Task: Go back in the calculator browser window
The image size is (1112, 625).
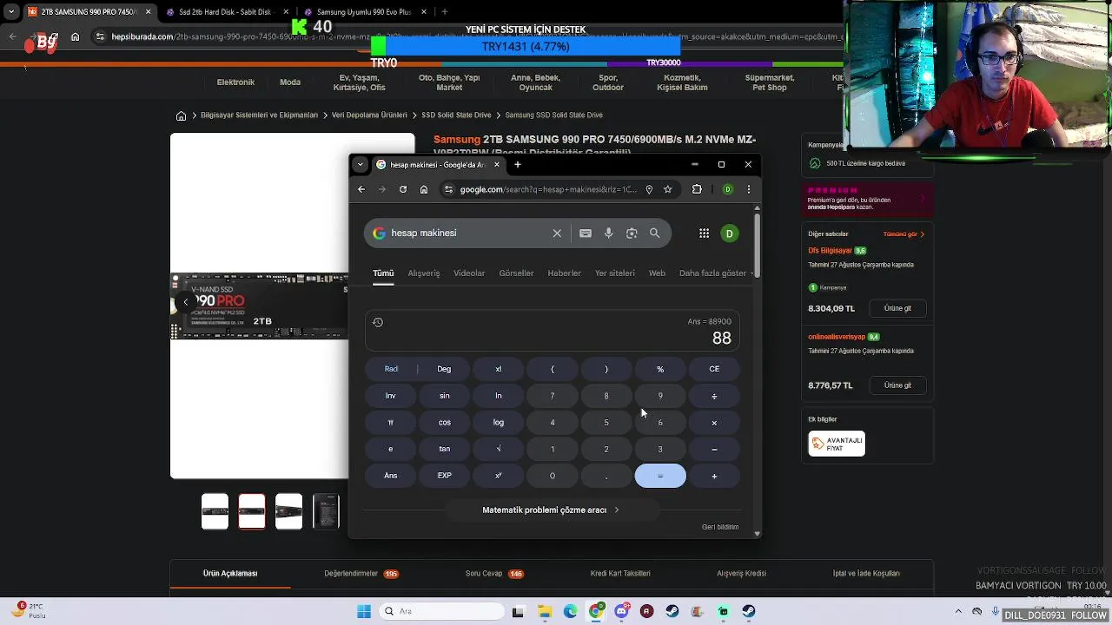Action: [x=361, y=189]
